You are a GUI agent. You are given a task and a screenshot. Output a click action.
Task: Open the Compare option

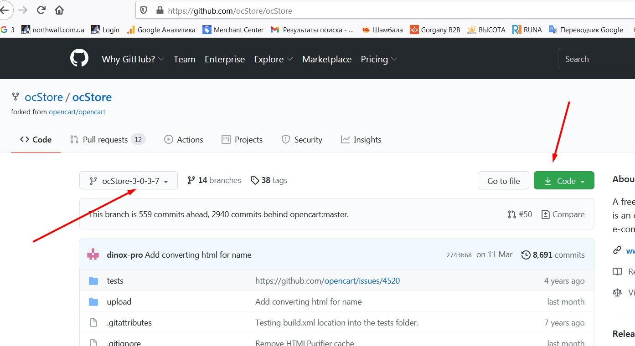point(563,214)
